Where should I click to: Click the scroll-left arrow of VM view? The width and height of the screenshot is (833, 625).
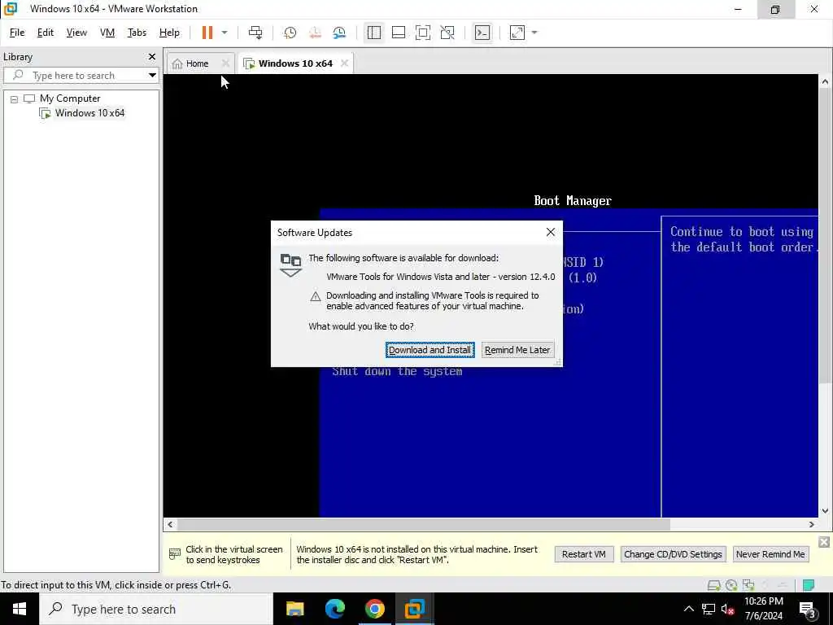tap(170, 524)
